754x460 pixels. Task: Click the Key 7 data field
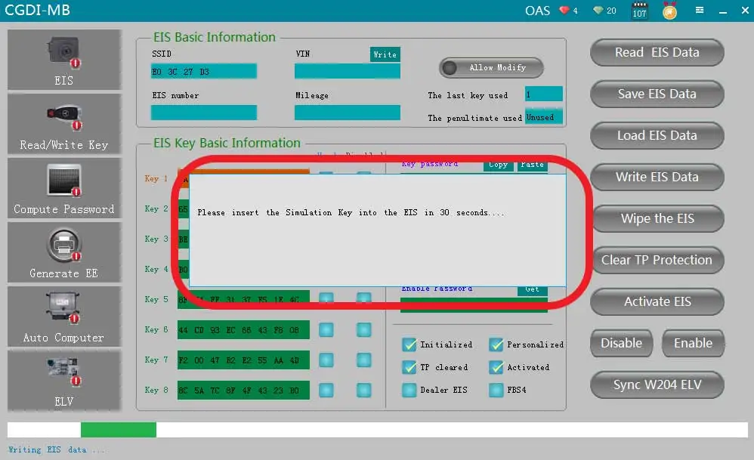pyautogui.click(x=243, y=360)
